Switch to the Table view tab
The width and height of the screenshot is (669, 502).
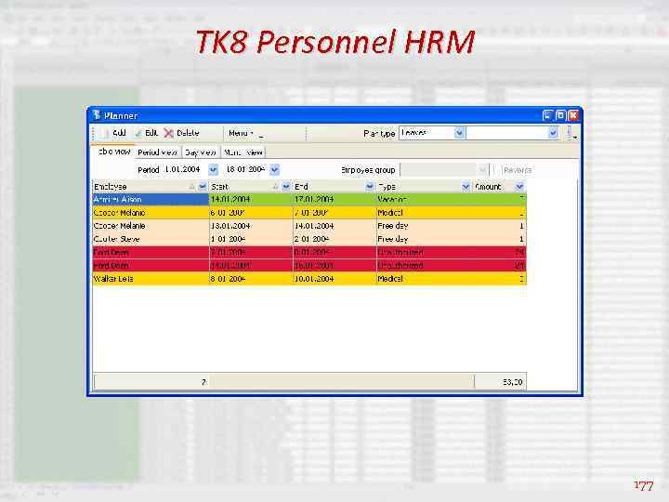point(113,152)
